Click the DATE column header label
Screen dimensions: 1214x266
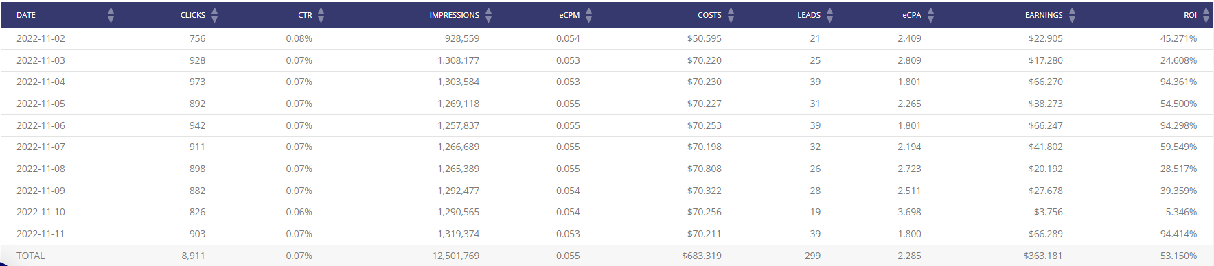[26, 15]
